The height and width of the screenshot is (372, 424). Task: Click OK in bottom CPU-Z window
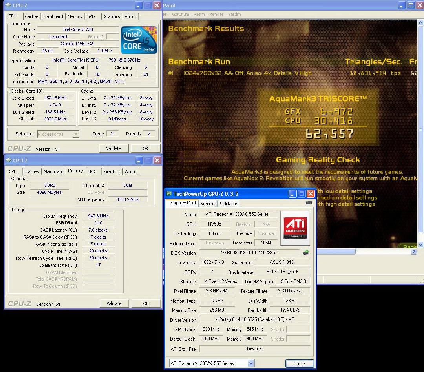[x=146, y=303]
